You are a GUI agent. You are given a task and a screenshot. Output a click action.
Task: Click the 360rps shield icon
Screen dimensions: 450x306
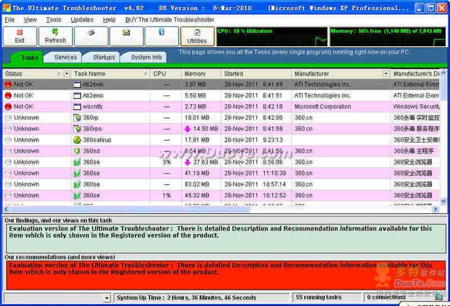click(x=77, y=129)
